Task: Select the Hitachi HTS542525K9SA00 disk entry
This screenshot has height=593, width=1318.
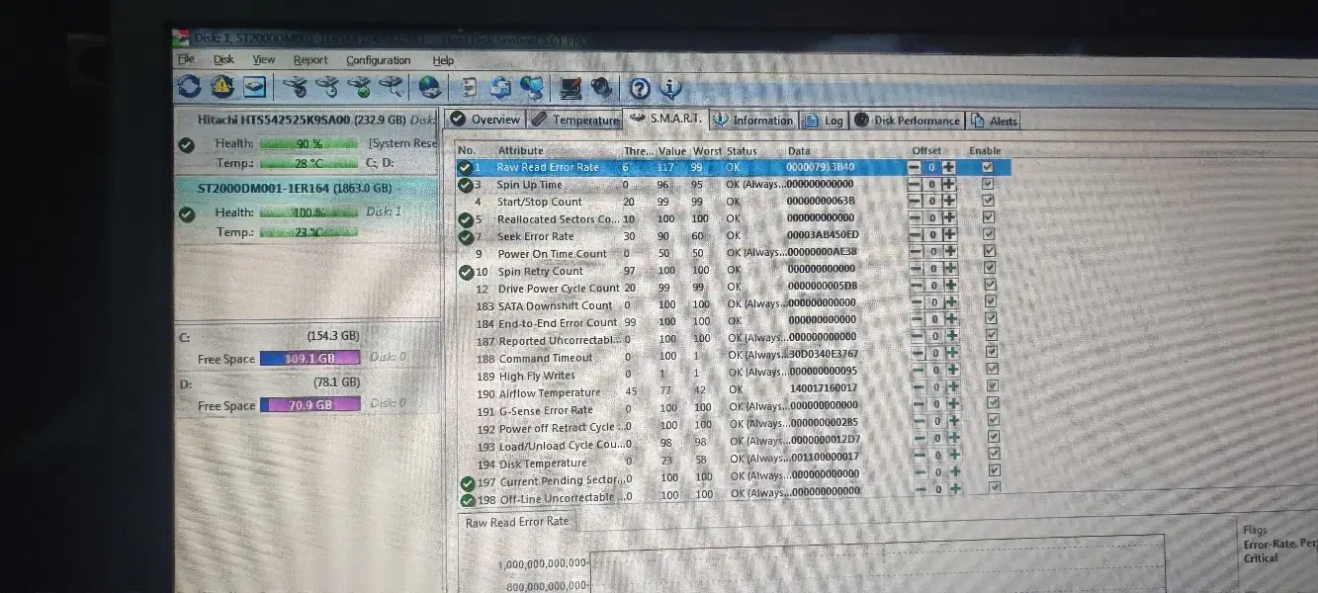Action: (307, 142)
